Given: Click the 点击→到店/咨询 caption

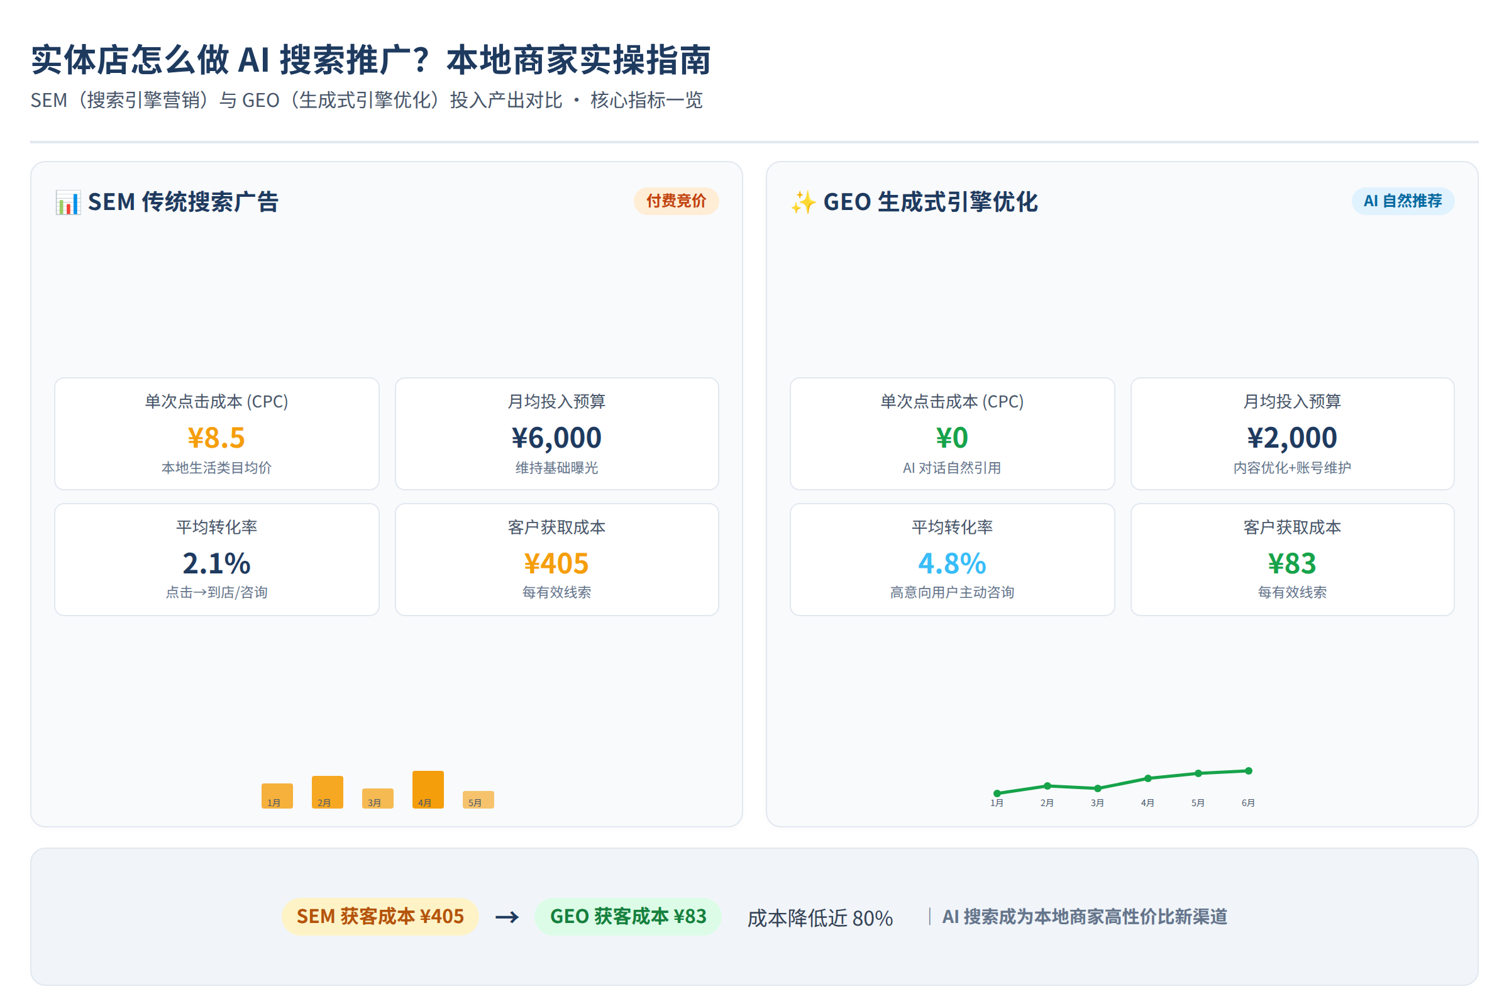Looking at the screenshot, I should point(216,592).
